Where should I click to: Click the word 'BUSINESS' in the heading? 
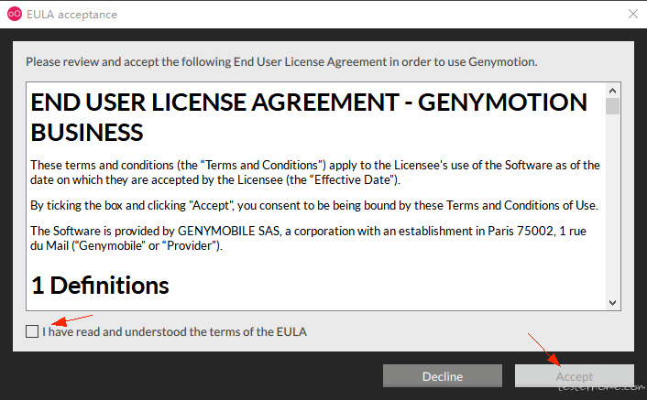click(x=87, y=132)
